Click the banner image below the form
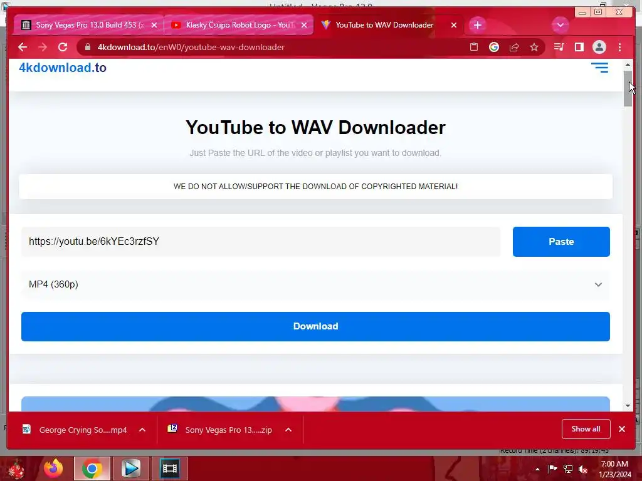 pos(315,404)
